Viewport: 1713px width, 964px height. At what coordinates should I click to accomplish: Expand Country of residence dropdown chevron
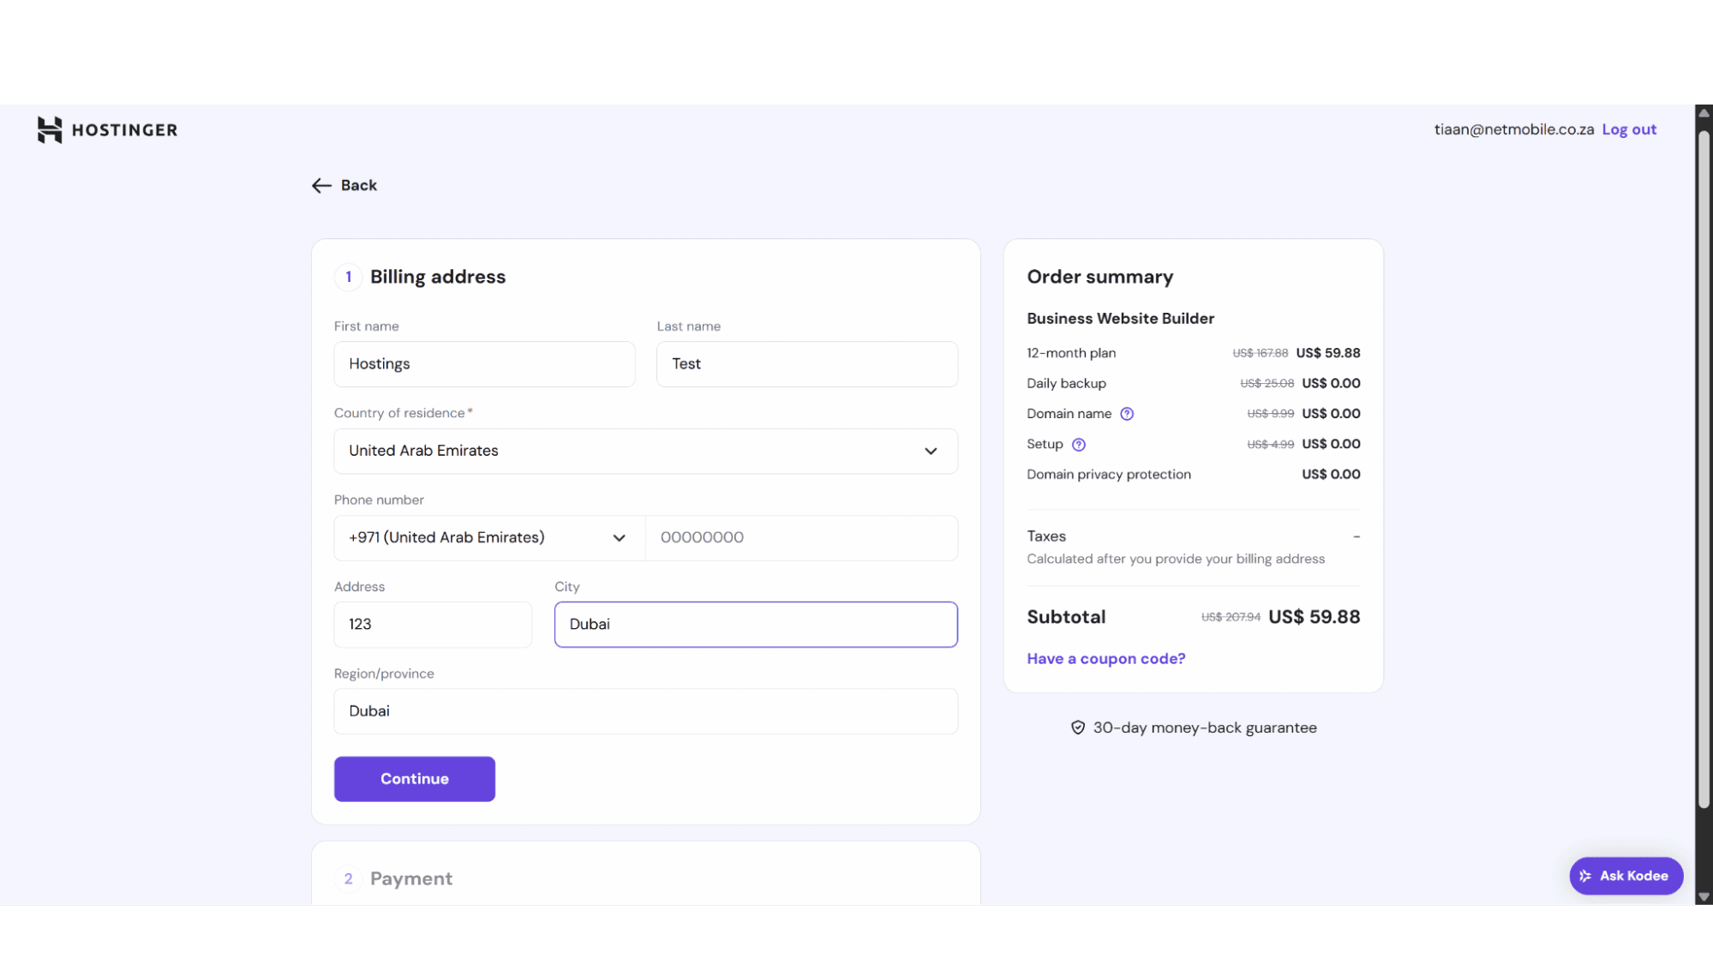[x=931, y=451]
